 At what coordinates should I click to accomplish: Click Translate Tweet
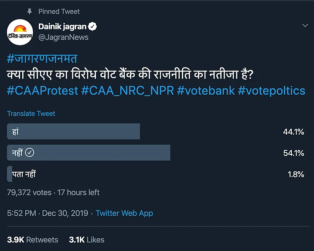31,114
